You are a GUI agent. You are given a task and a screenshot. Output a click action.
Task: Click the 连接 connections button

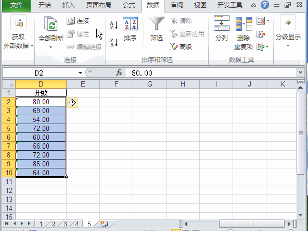click(78, 21)
